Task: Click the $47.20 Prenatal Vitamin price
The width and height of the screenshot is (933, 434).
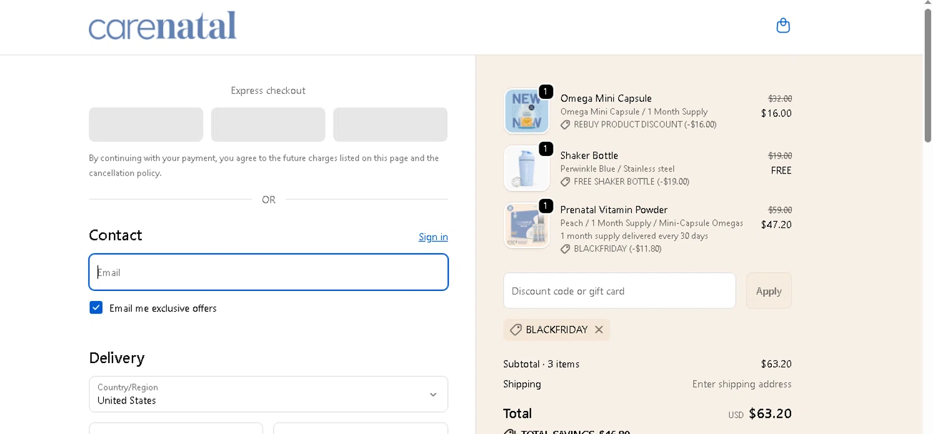Action: 776,224
